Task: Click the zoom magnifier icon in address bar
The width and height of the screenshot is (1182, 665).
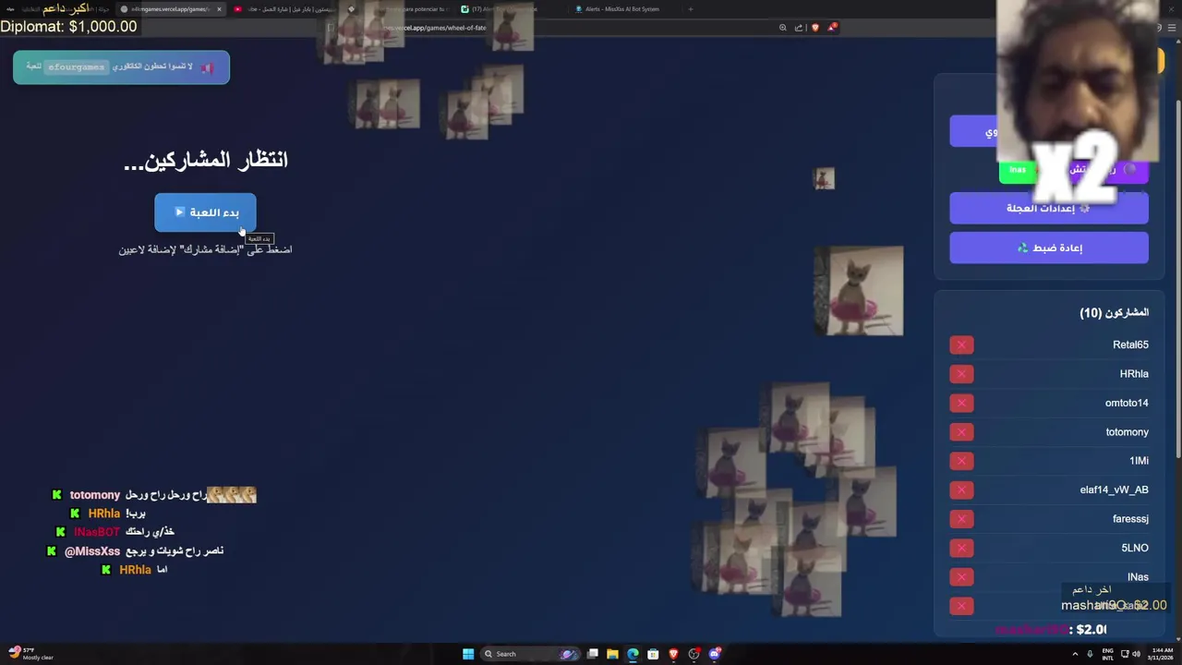Action: click(783, 28)
